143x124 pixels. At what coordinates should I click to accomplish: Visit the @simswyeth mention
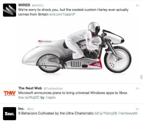[128, 113]
